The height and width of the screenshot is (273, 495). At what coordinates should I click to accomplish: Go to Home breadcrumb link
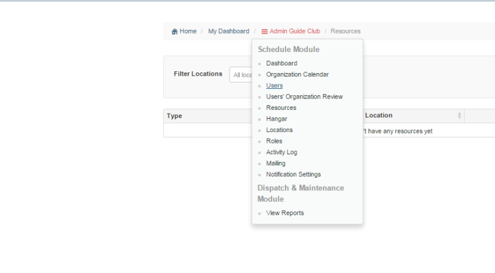pyautogui.click(x=188, y=31)
